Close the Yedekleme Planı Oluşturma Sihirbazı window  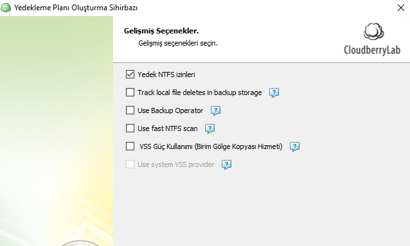click(x=401, y=8)
